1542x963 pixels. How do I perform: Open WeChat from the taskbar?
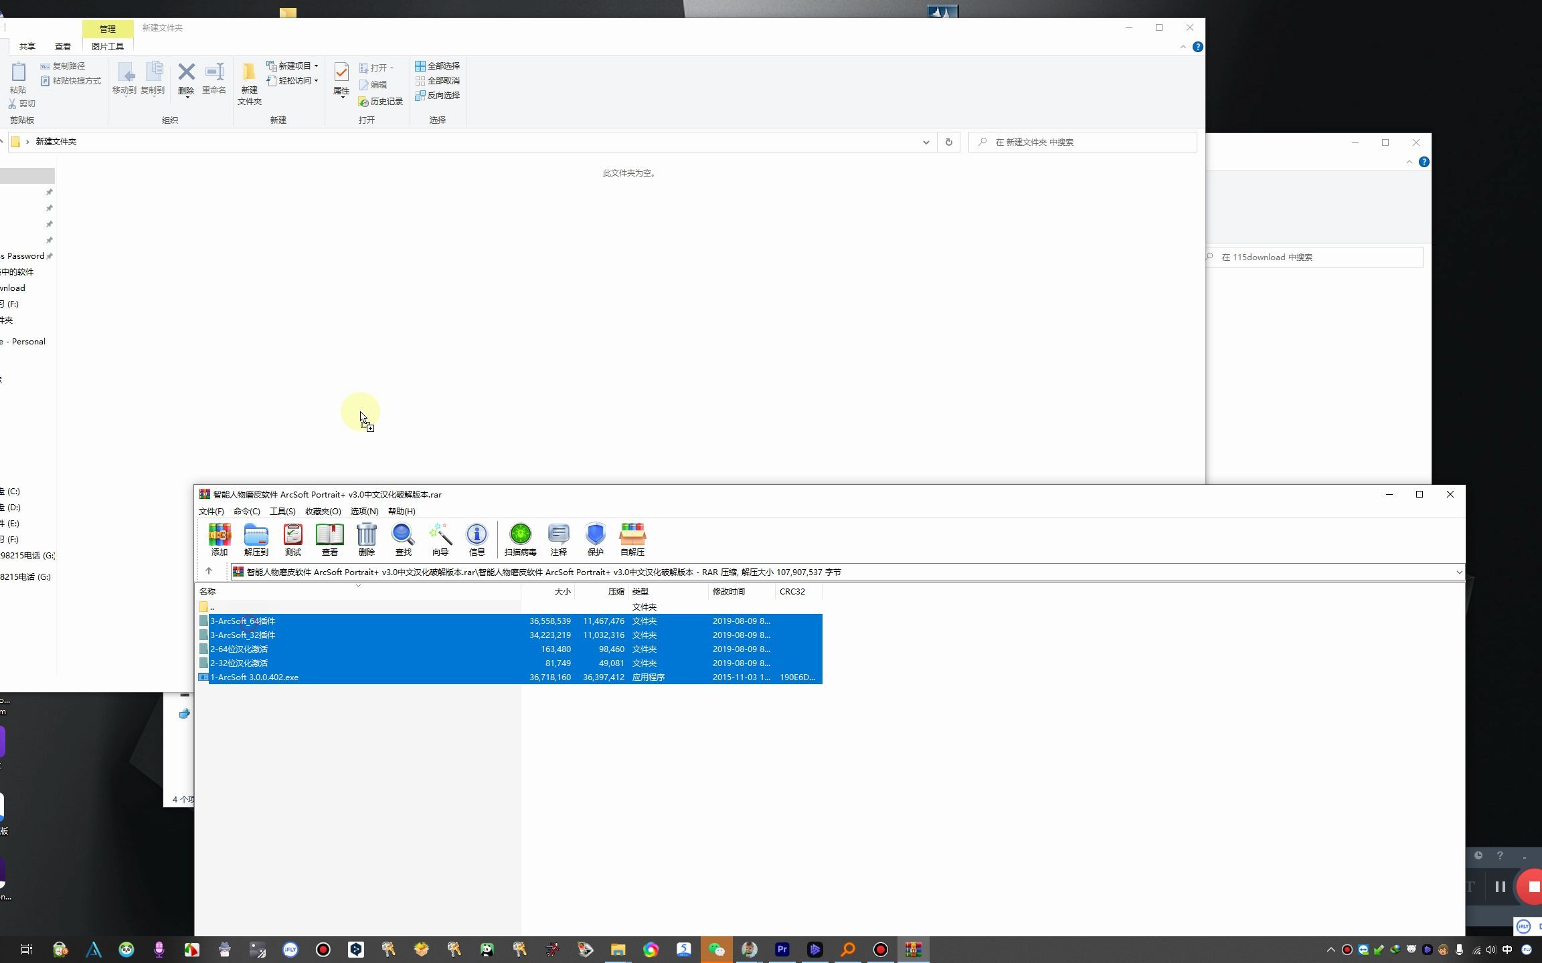(716, 950)
